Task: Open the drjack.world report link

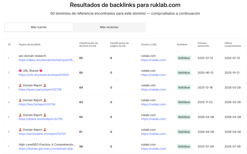Action: point(41,119)
